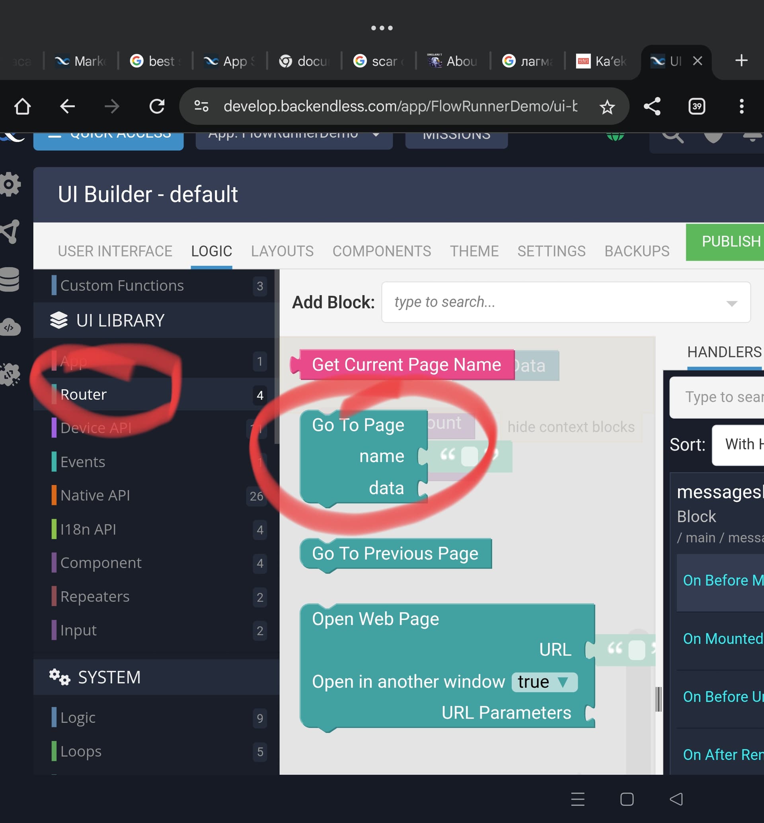This screenshot has width=764, height=823.
Task: Tap the share icon in toolbar
Action: [652, 106]
